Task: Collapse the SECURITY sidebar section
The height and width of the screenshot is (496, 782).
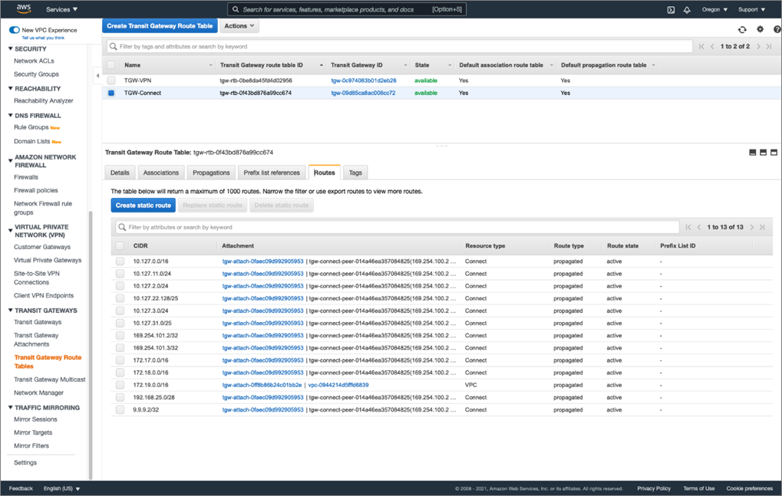Action: [11, 49]
